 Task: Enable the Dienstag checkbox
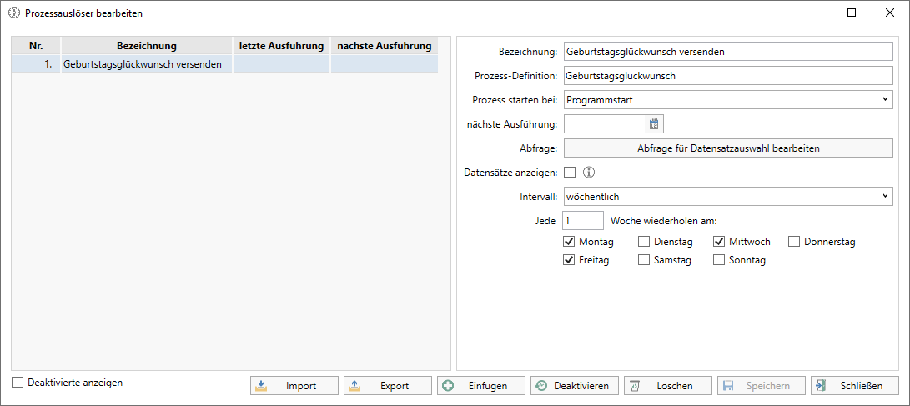(x=644, y=241)
